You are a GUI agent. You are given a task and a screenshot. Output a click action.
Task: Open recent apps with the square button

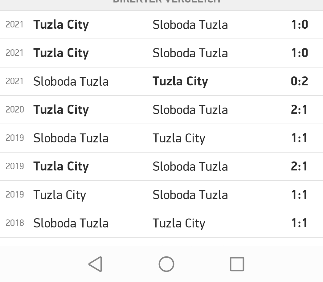[237, 264]
